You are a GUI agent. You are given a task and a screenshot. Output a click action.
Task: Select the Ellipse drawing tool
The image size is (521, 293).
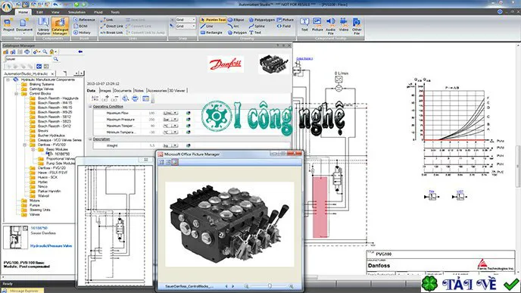[x=236, y=20]
